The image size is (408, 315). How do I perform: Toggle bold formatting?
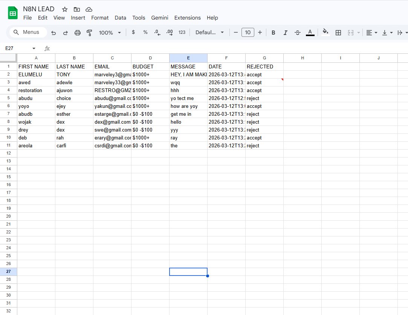[273, 32]
